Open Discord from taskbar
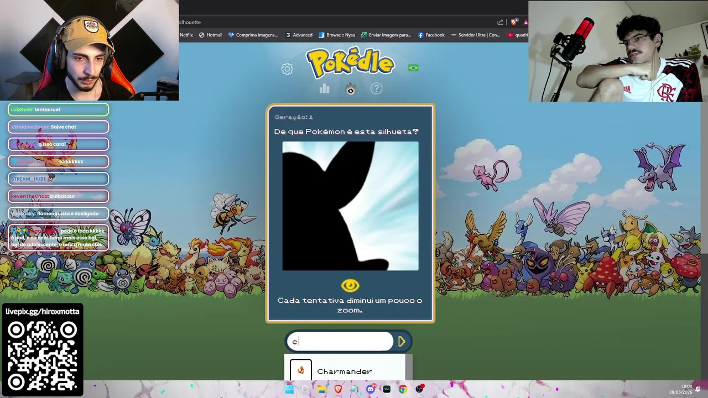 point(371,389)
